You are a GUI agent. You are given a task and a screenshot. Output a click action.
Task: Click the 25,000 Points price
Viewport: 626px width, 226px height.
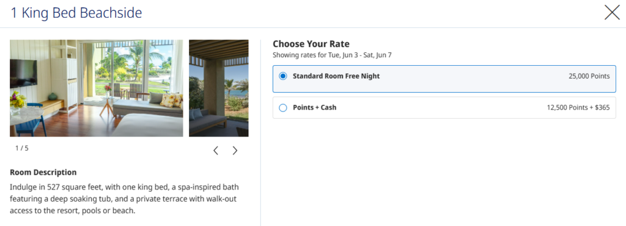coord(589,76)
